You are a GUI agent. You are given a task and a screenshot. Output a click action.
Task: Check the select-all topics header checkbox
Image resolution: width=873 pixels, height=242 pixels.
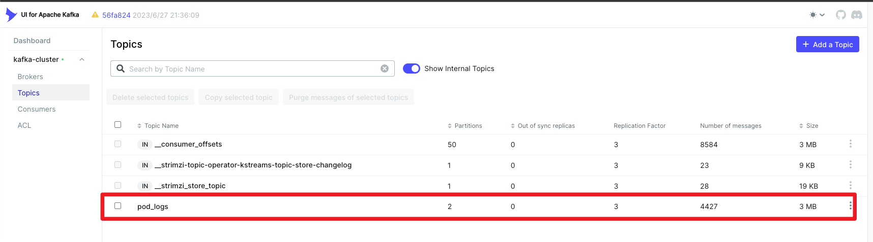click(118, 124)
